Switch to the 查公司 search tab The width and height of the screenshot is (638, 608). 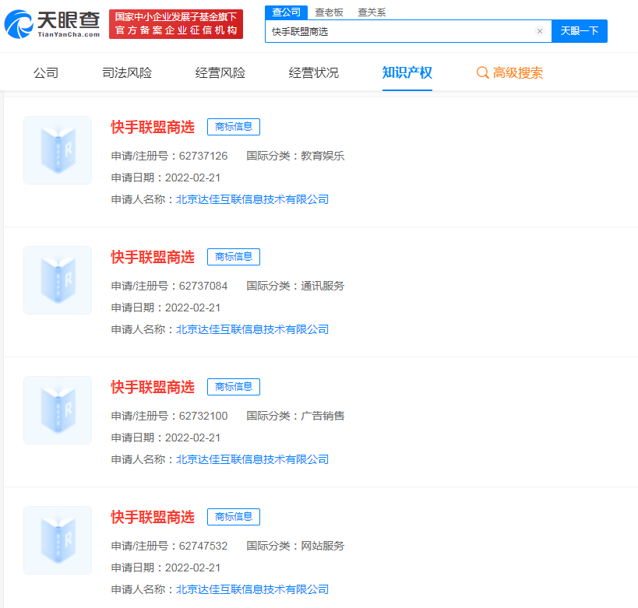click(x=286, y=12)
